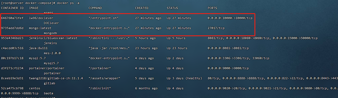The image size is (338, 98).
Task: Select the CONTAINER ID column header
Action: 12,8
